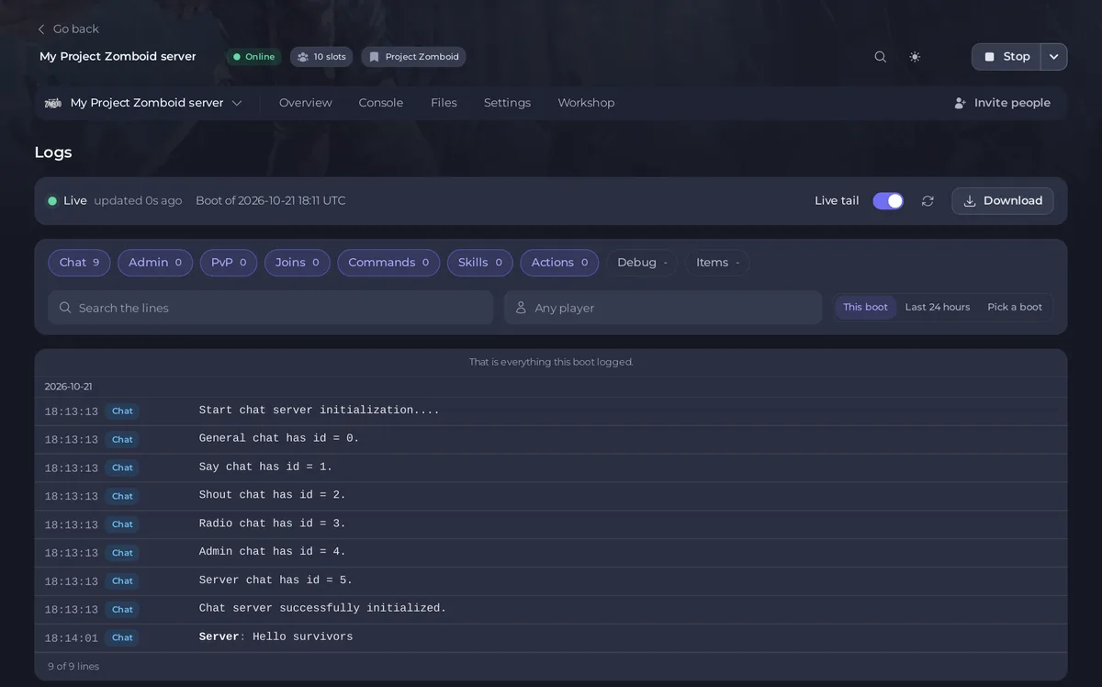This screenshot has width=1102, height=687.
Task: Stop the server with the Stop button
Action: 1006,57
